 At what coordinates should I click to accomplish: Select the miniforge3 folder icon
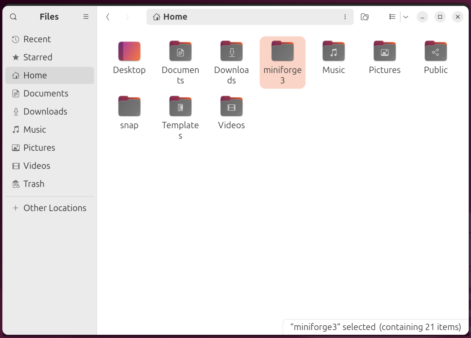click(x=283, y=51)
